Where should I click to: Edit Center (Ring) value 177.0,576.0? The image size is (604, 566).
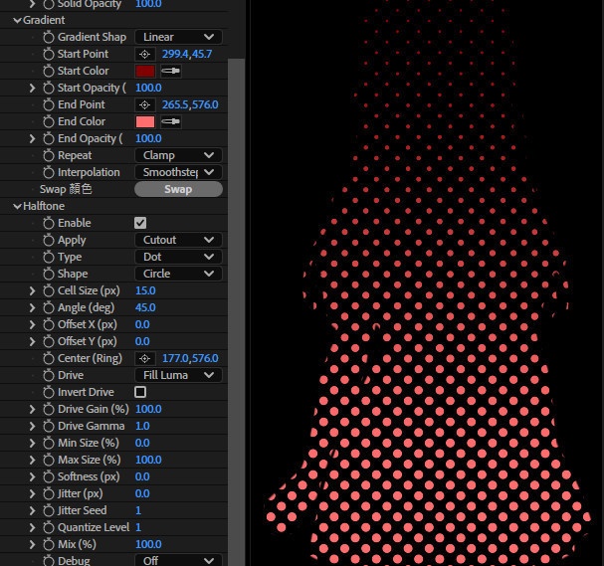point(190,358)
